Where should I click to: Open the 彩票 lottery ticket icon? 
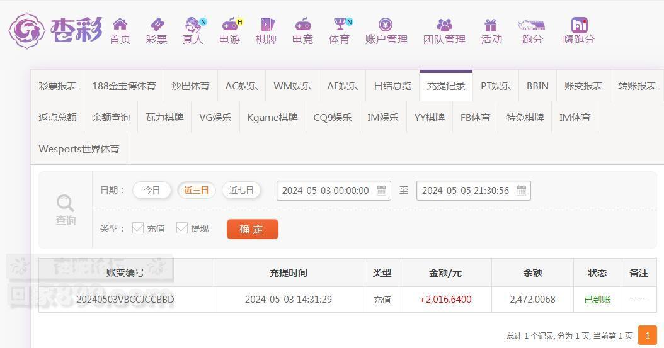coord(157,24)
